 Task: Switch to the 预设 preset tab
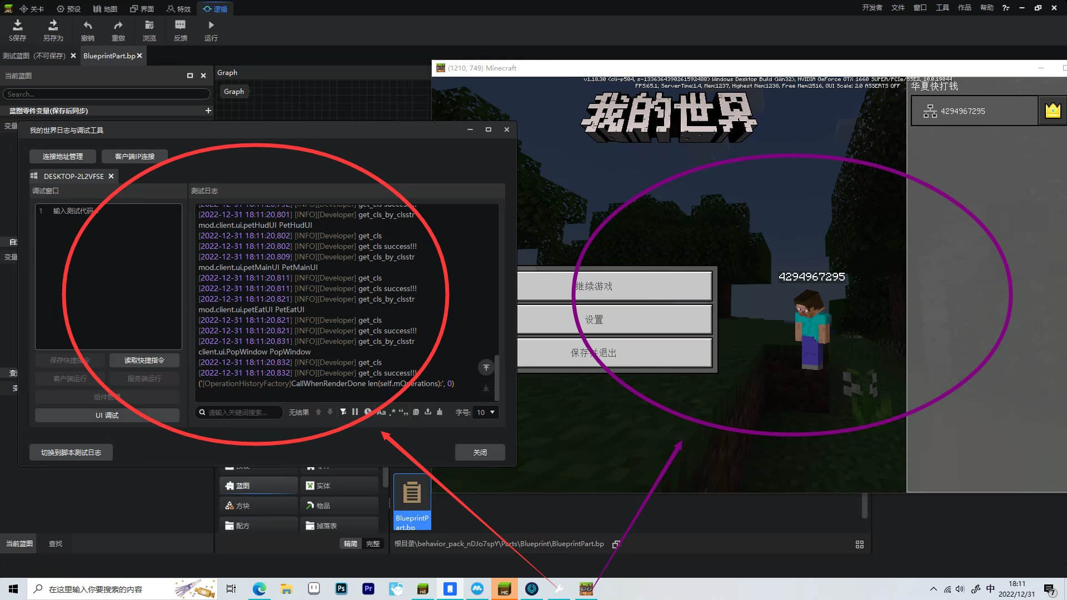pos(69,9)
